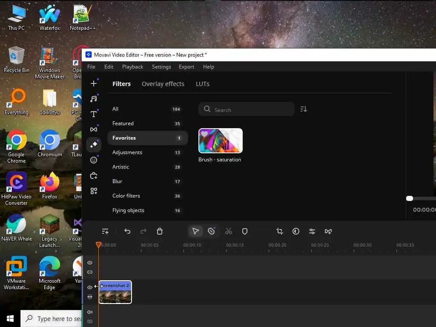Add a marker with shield icon
Image resolution: width=436 pixels, height=327 pixels.
tap(245, 231)
